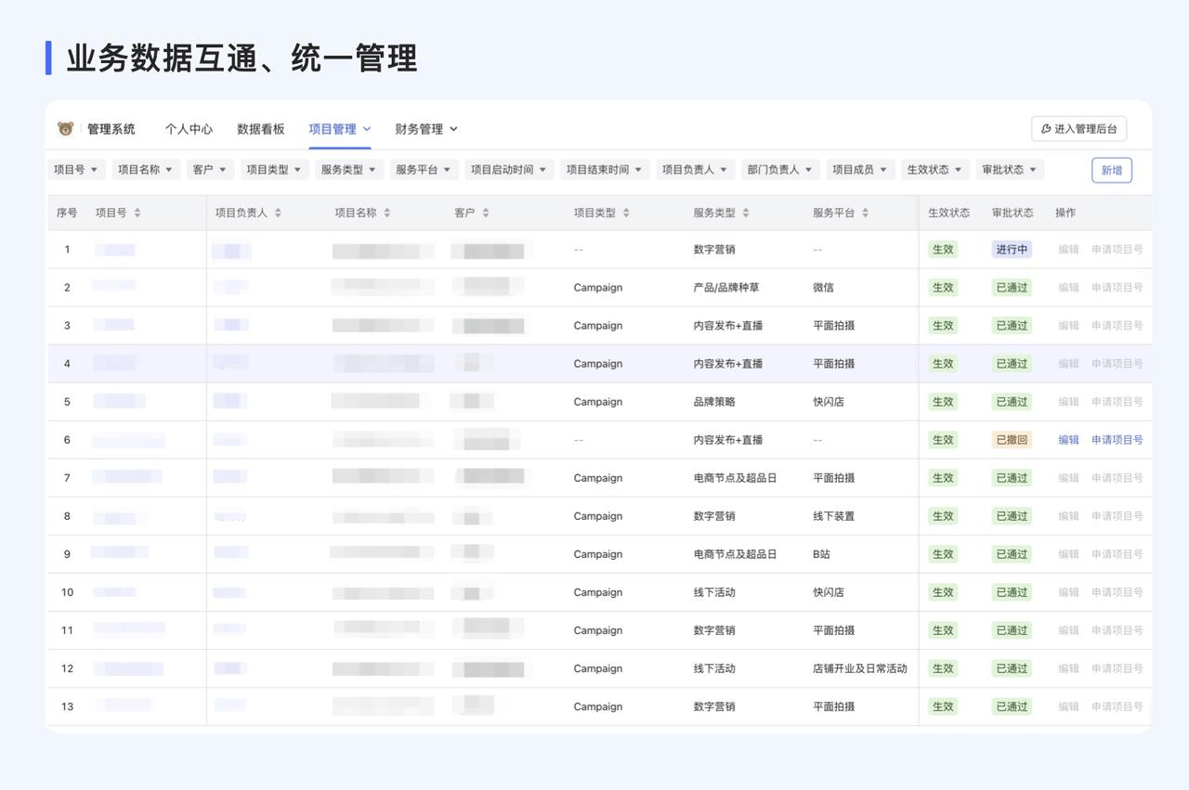The width and height of the screenshot is (1189, 790).
Task: Sort by 项目负责人 column icon
Action: [278, 213]
